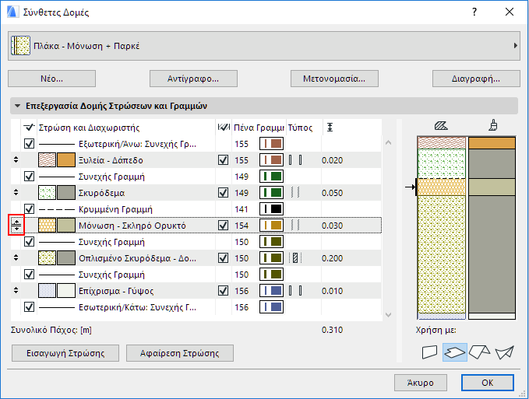Viewport: 529px width, 399px height.
Task: Click the type icon for Μόνωση - Σκληρό Ορυκτό
Action: click(x=295, y=226)
